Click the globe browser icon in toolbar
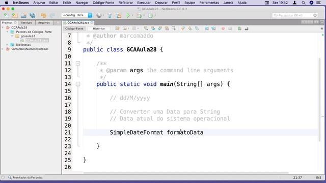326x183 pixels. click(99, 15)
